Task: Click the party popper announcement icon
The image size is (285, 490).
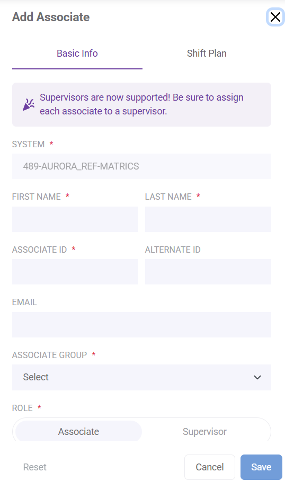Action: pos(29,104)
